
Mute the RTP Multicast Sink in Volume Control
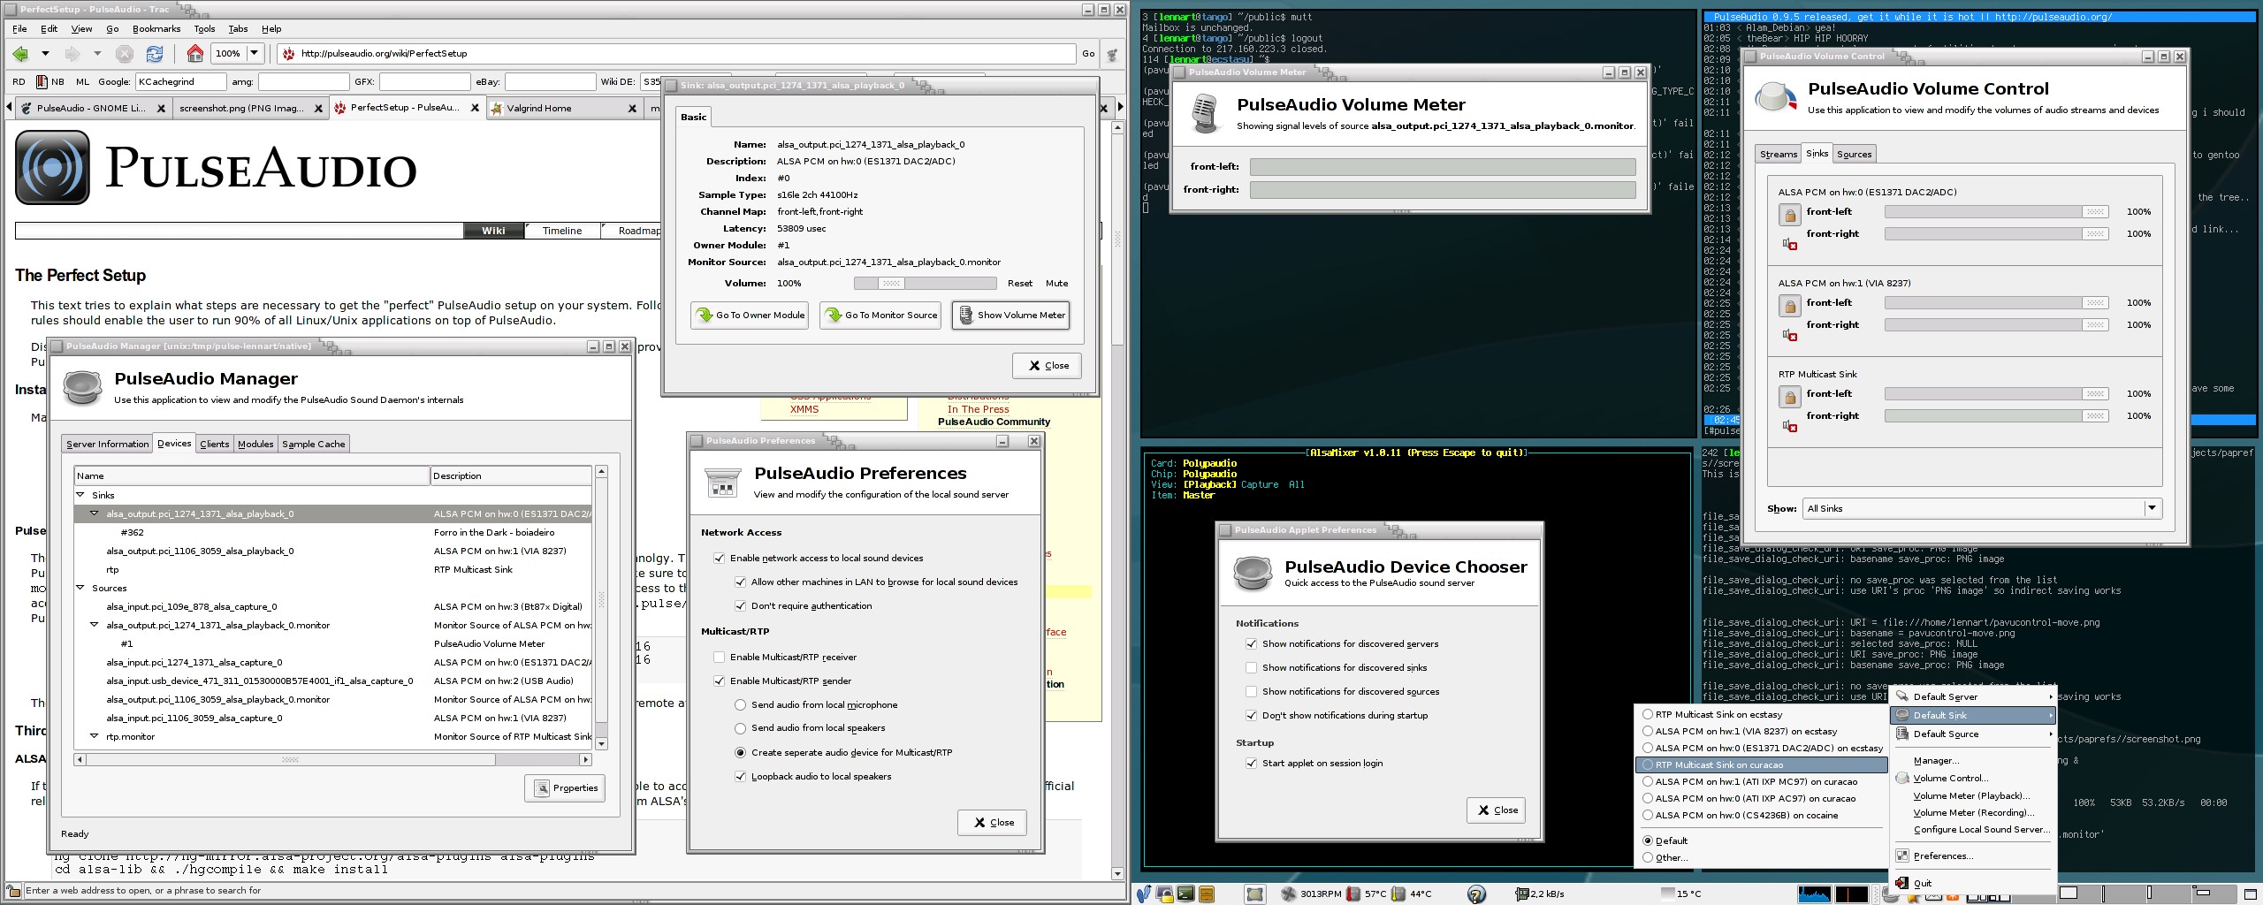(x=1789, y=426)
